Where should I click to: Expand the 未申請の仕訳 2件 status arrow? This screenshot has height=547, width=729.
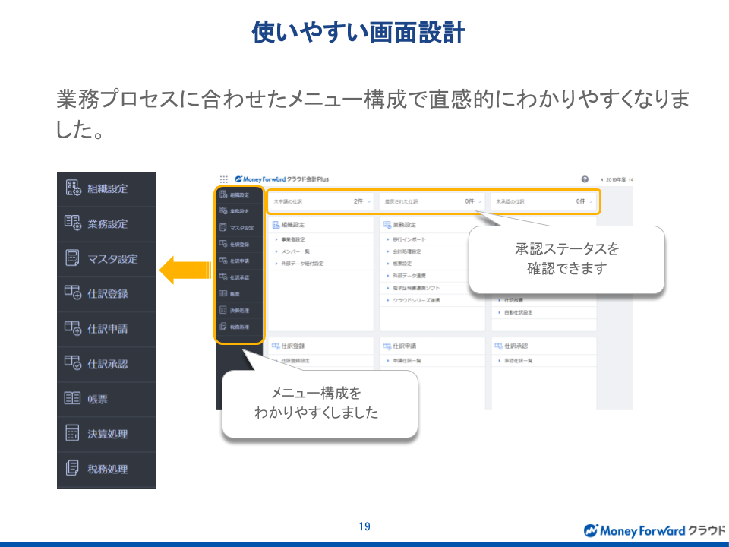coord(369,202)
